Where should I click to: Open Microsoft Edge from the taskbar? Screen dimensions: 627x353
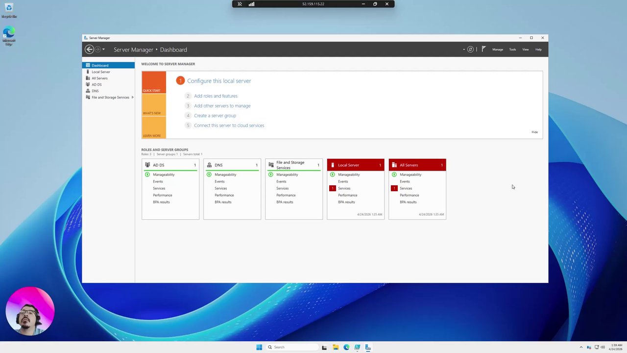(346, 347)
